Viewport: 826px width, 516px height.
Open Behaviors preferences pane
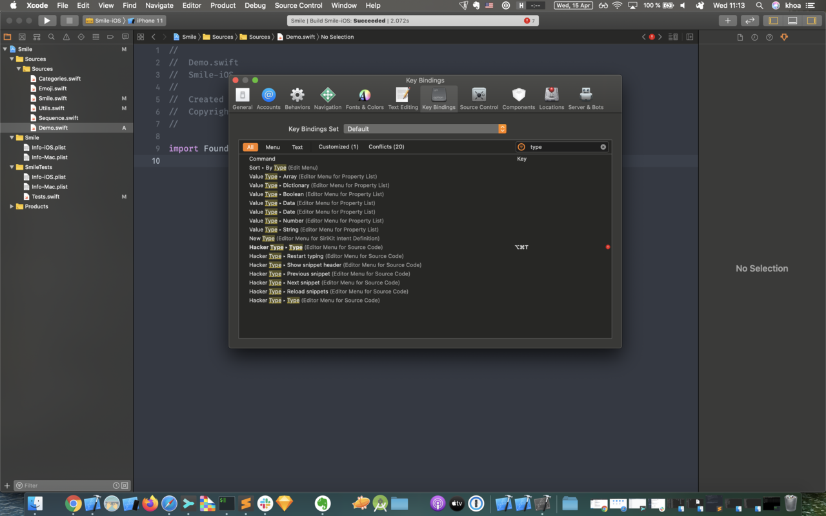pos(297,98)
